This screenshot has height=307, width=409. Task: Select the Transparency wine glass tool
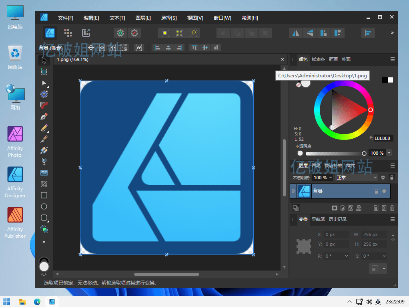point(44,162)
